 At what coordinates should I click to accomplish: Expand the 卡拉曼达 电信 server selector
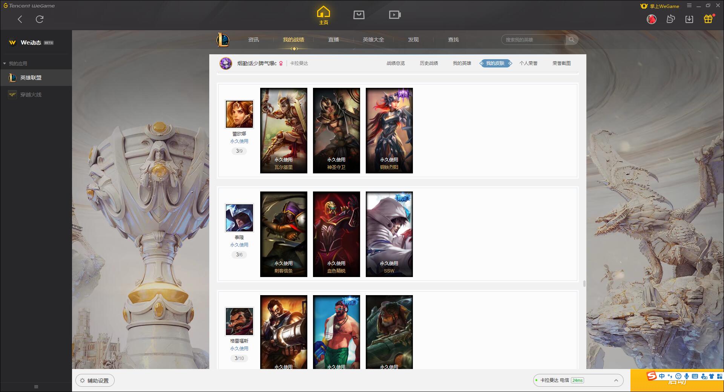tap(578, 380)
